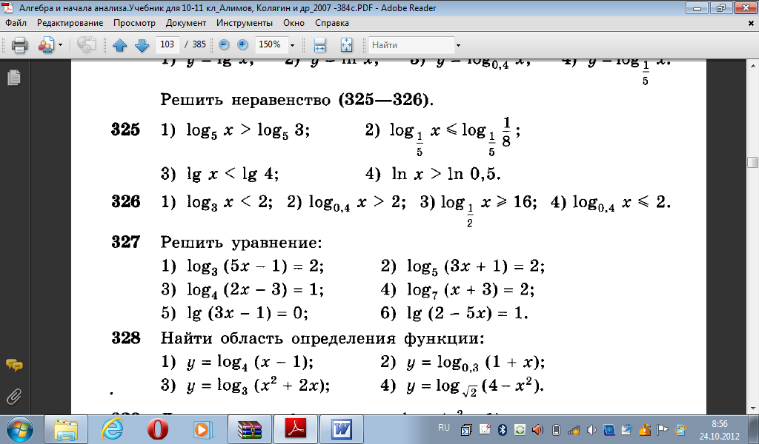This screenshot has width=759, height=444.
Task: Open the Инструменты menu
Action: click(245, 23)
